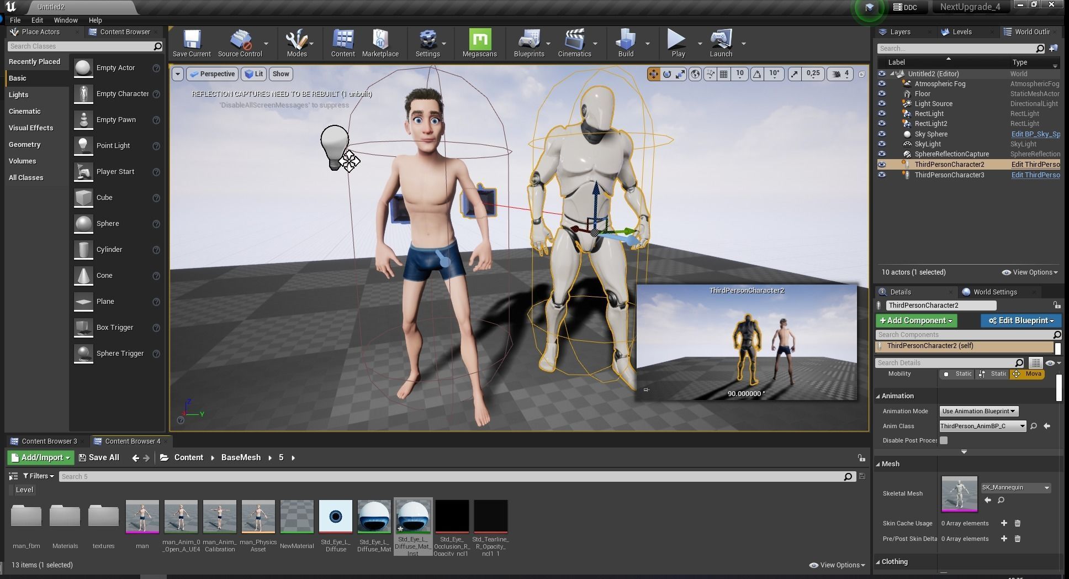Lock the Details panel
1069x579 pixels.
1056,305
